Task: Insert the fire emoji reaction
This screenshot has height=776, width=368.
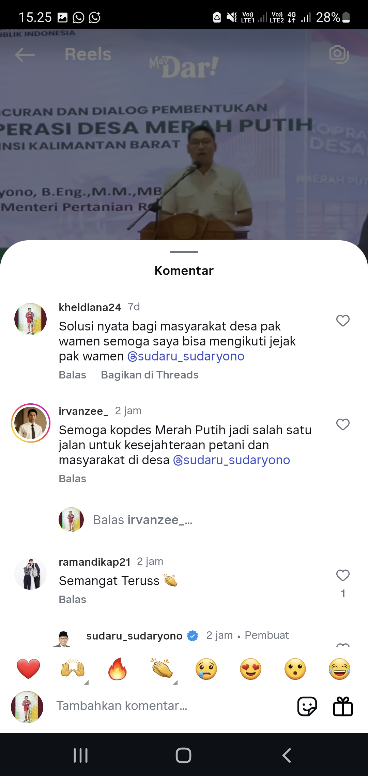Action: click(x=117, y=669)
